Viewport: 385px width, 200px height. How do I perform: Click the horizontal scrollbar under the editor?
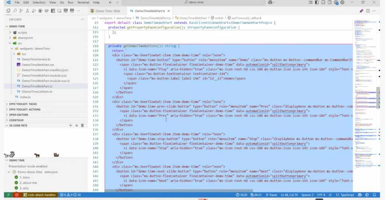179,191
